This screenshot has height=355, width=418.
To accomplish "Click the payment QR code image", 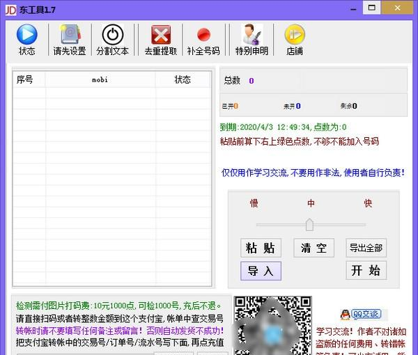I will pyautogui.click(x=272, y=326).
